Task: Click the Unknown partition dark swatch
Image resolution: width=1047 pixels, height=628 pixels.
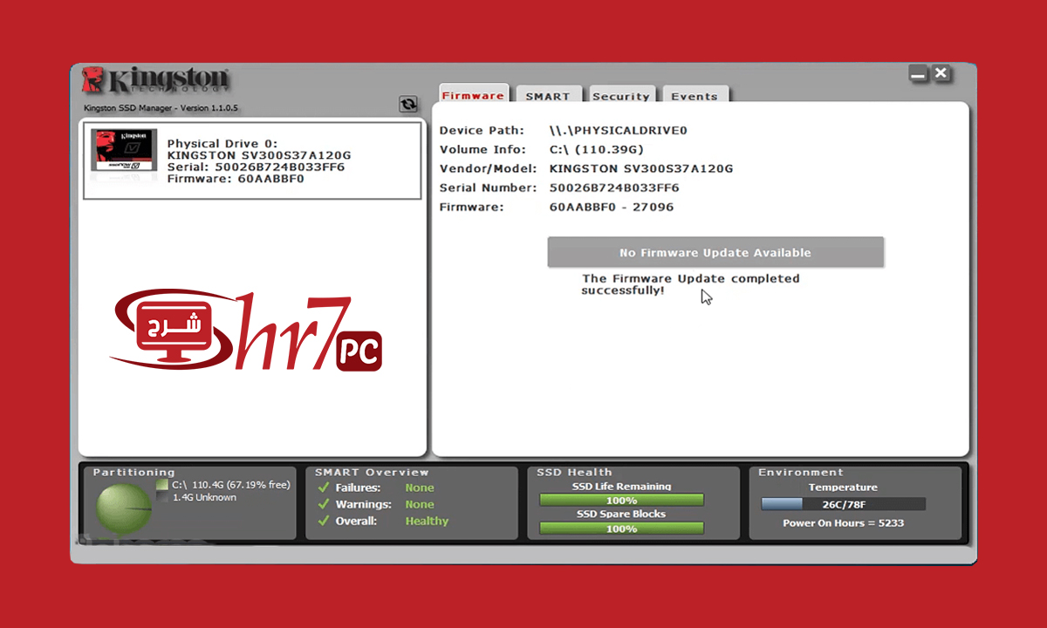Action: [x=161, y=497]
